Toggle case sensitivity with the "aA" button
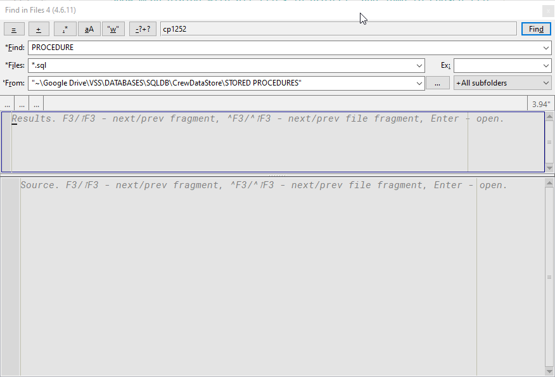 89,29
